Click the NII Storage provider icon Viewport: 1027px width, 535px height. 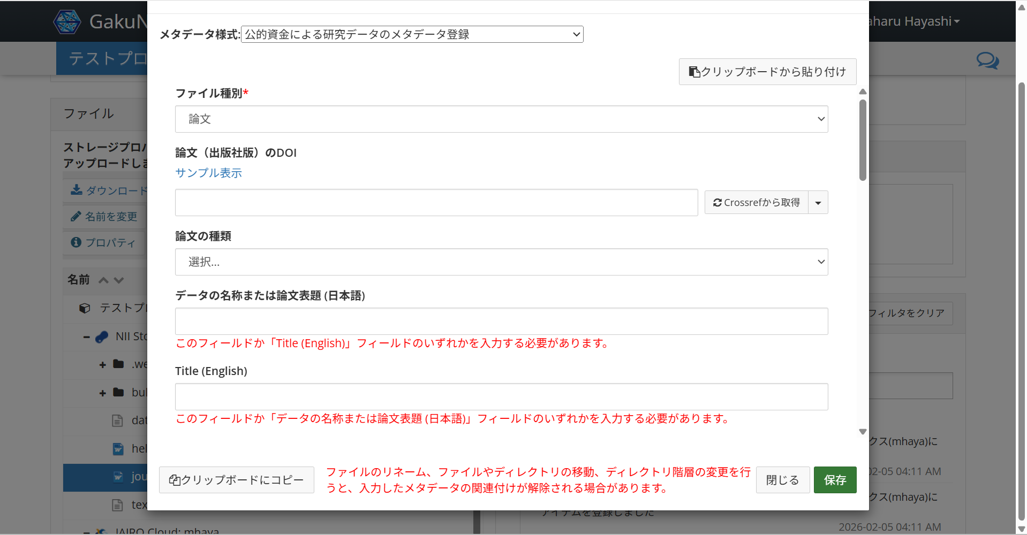pyautogui.click(x=102, y=337)
